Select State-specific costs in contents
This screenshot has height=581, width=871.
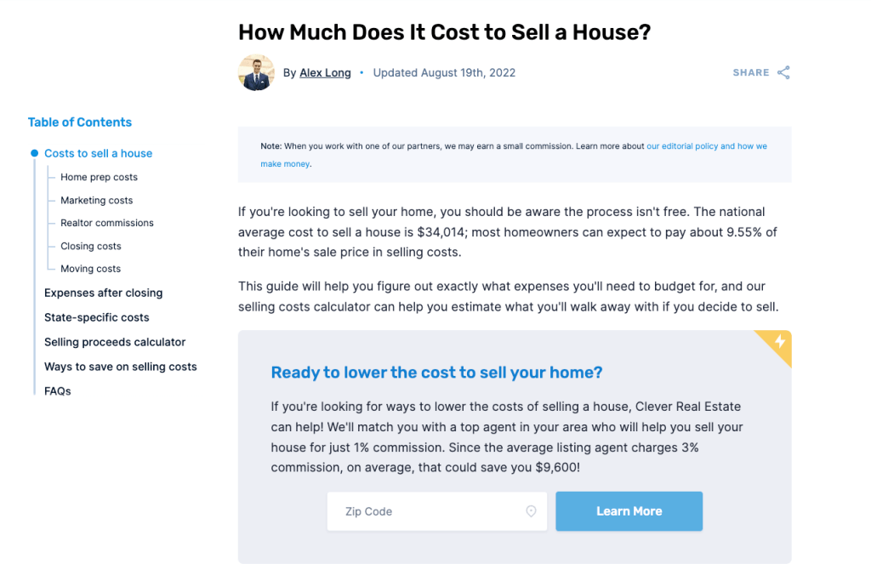tap(96, 317)
